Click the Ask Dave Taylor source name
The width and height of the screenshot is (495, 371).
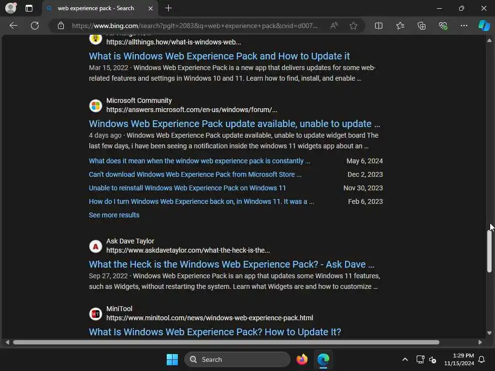tap(130, 241)
